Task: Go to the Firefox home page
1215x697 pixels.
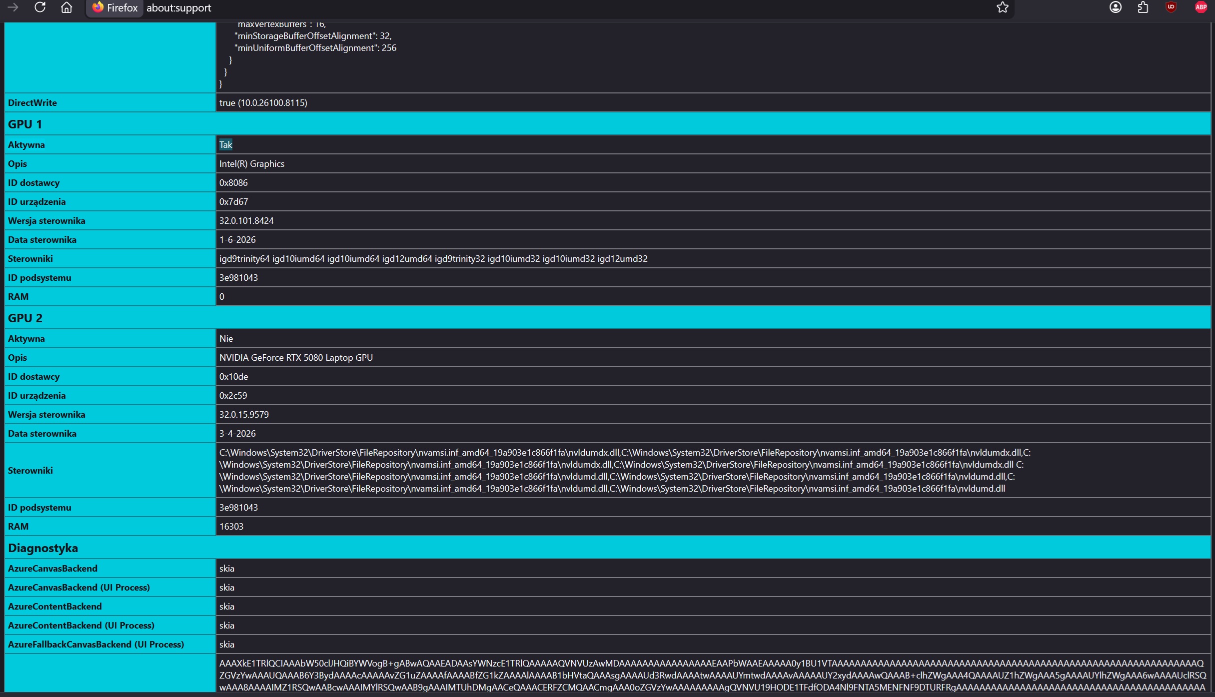Action: tap(66, 7)
